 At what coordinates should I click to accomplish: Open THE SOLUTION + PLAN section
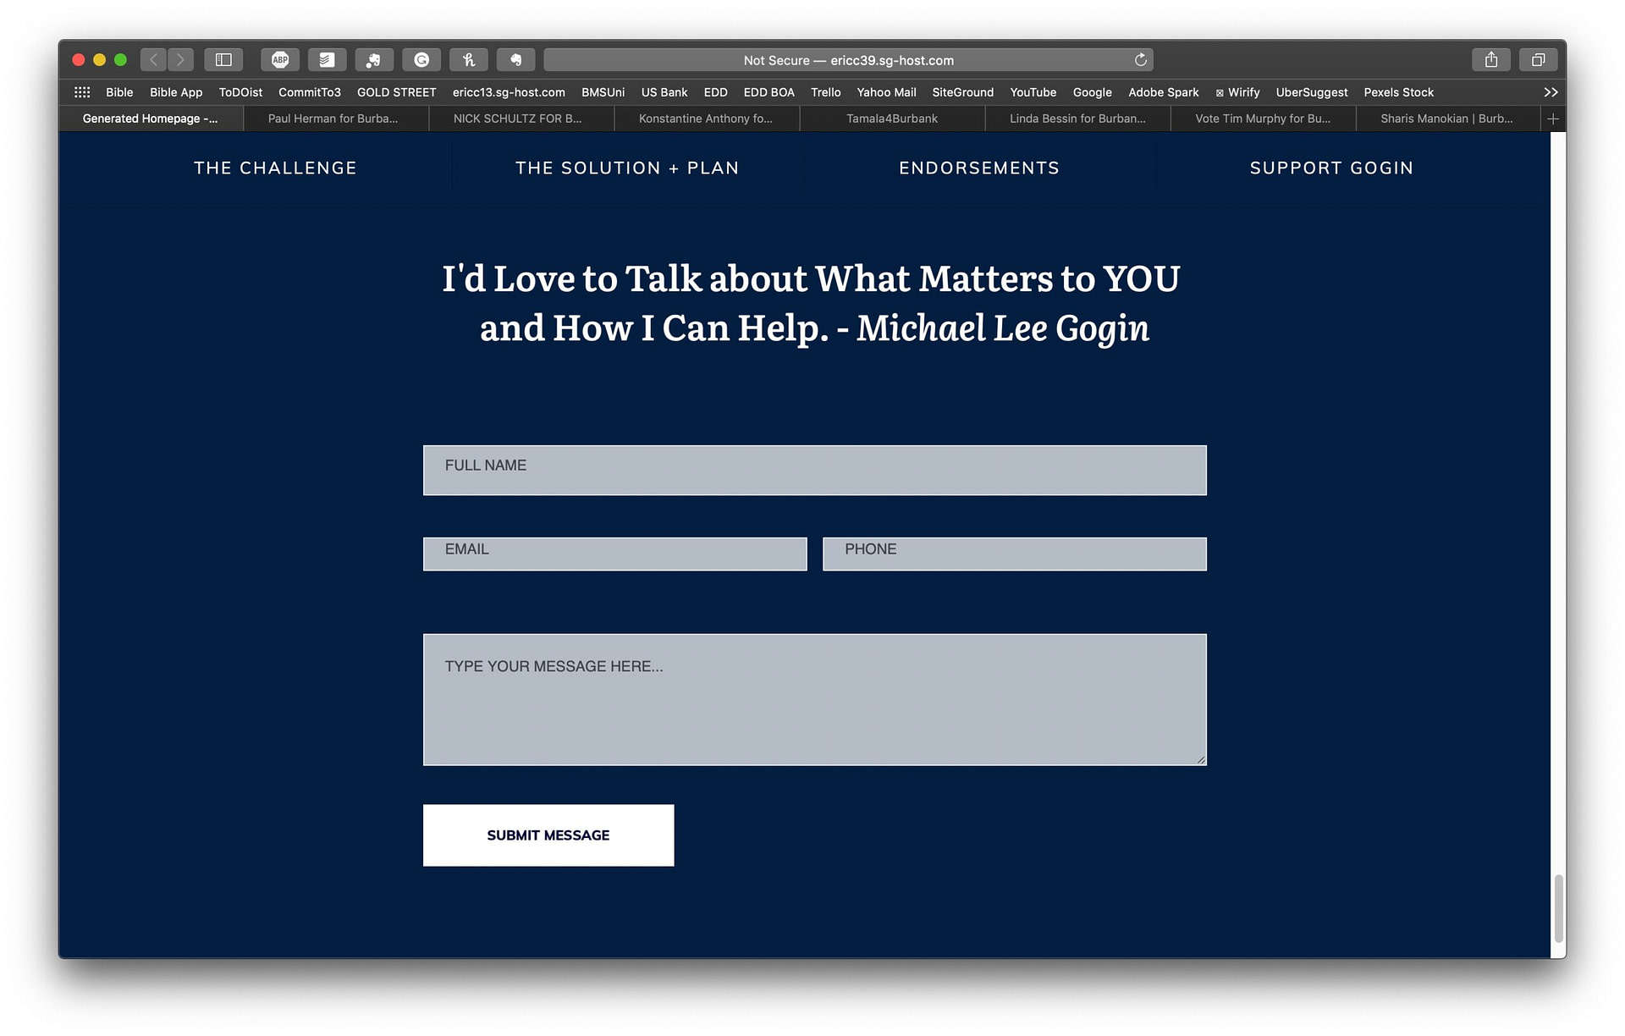click(x=626, y=167)
